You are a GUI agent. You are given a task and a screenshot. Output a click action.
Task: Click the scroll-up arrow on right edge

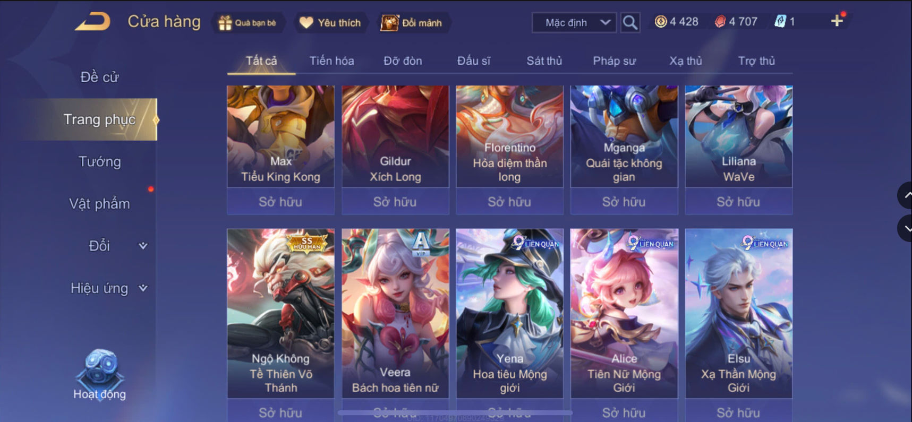[906, 195]
